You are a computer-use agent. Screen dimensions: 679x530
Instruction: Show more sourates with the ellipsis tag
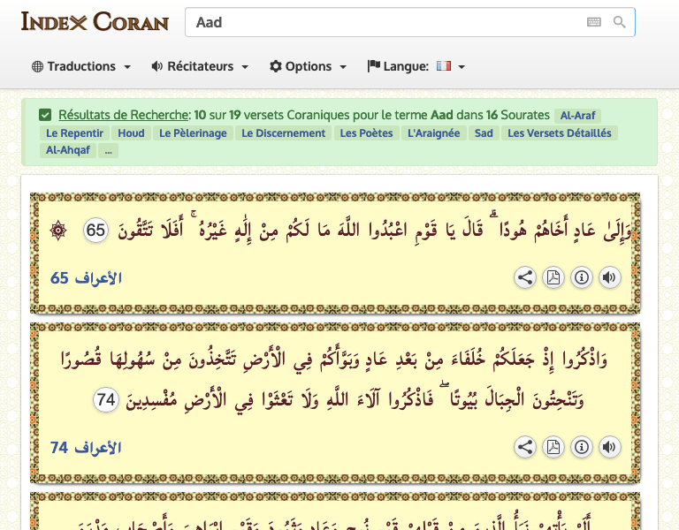pos(108,151)
